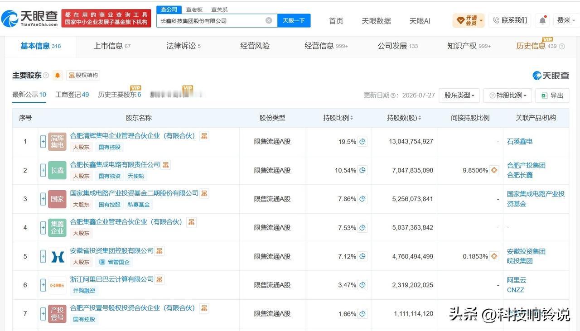This screenshot has width=580, height=331.
Task: Open the 持股比例 filter dropdown
Action: 508,96
